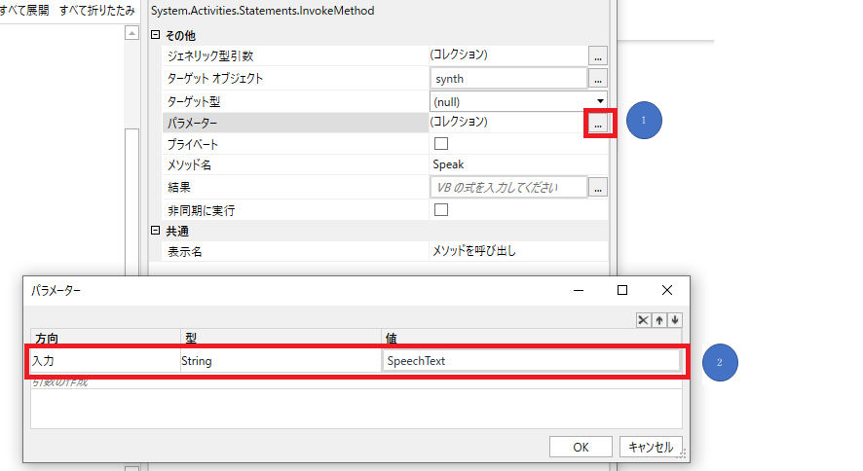Open ターゲット オブジェクト expression editor button

point(598,79)
